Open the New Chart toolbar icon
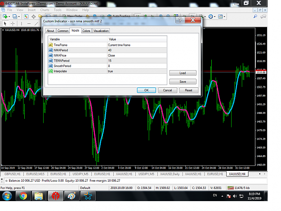 coord(5,17)
